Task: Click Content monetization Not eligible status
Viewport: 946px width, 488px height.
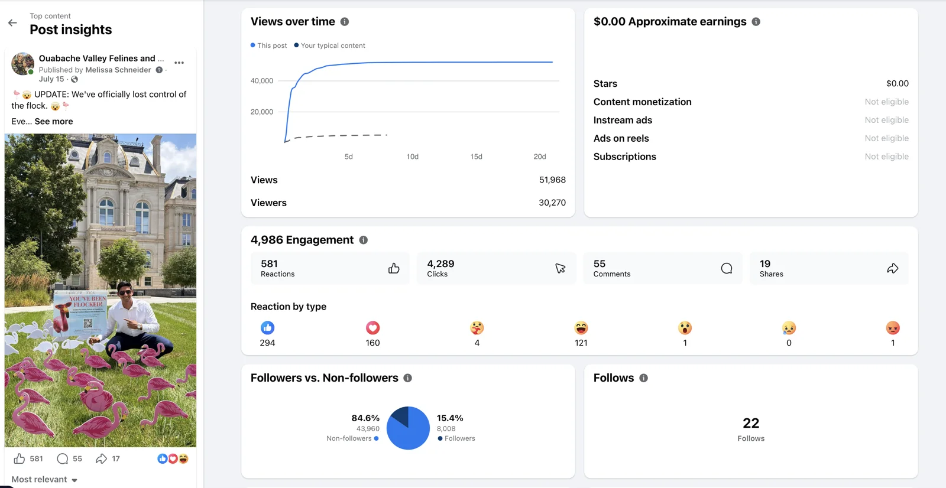Action: 887,102
